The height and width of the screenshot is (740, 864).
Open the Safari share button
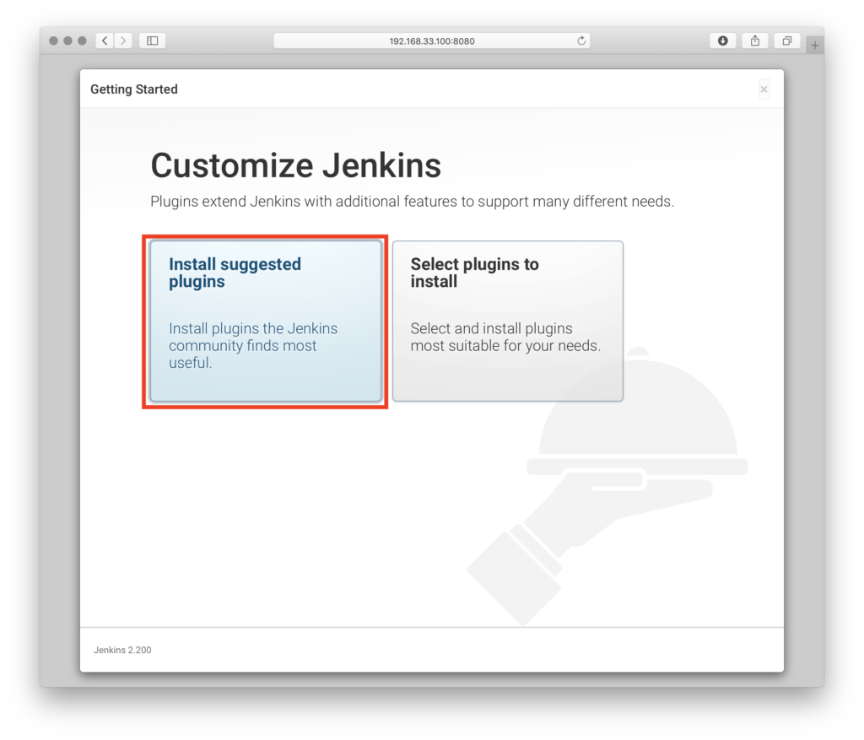(755, 41)
